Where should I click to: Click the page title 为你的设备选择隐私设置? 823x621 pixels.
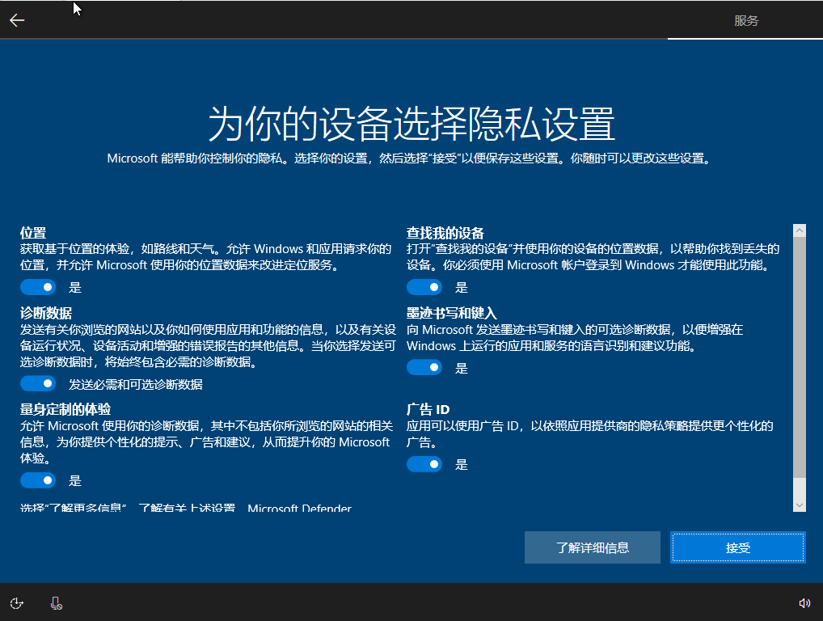[411, 124]
